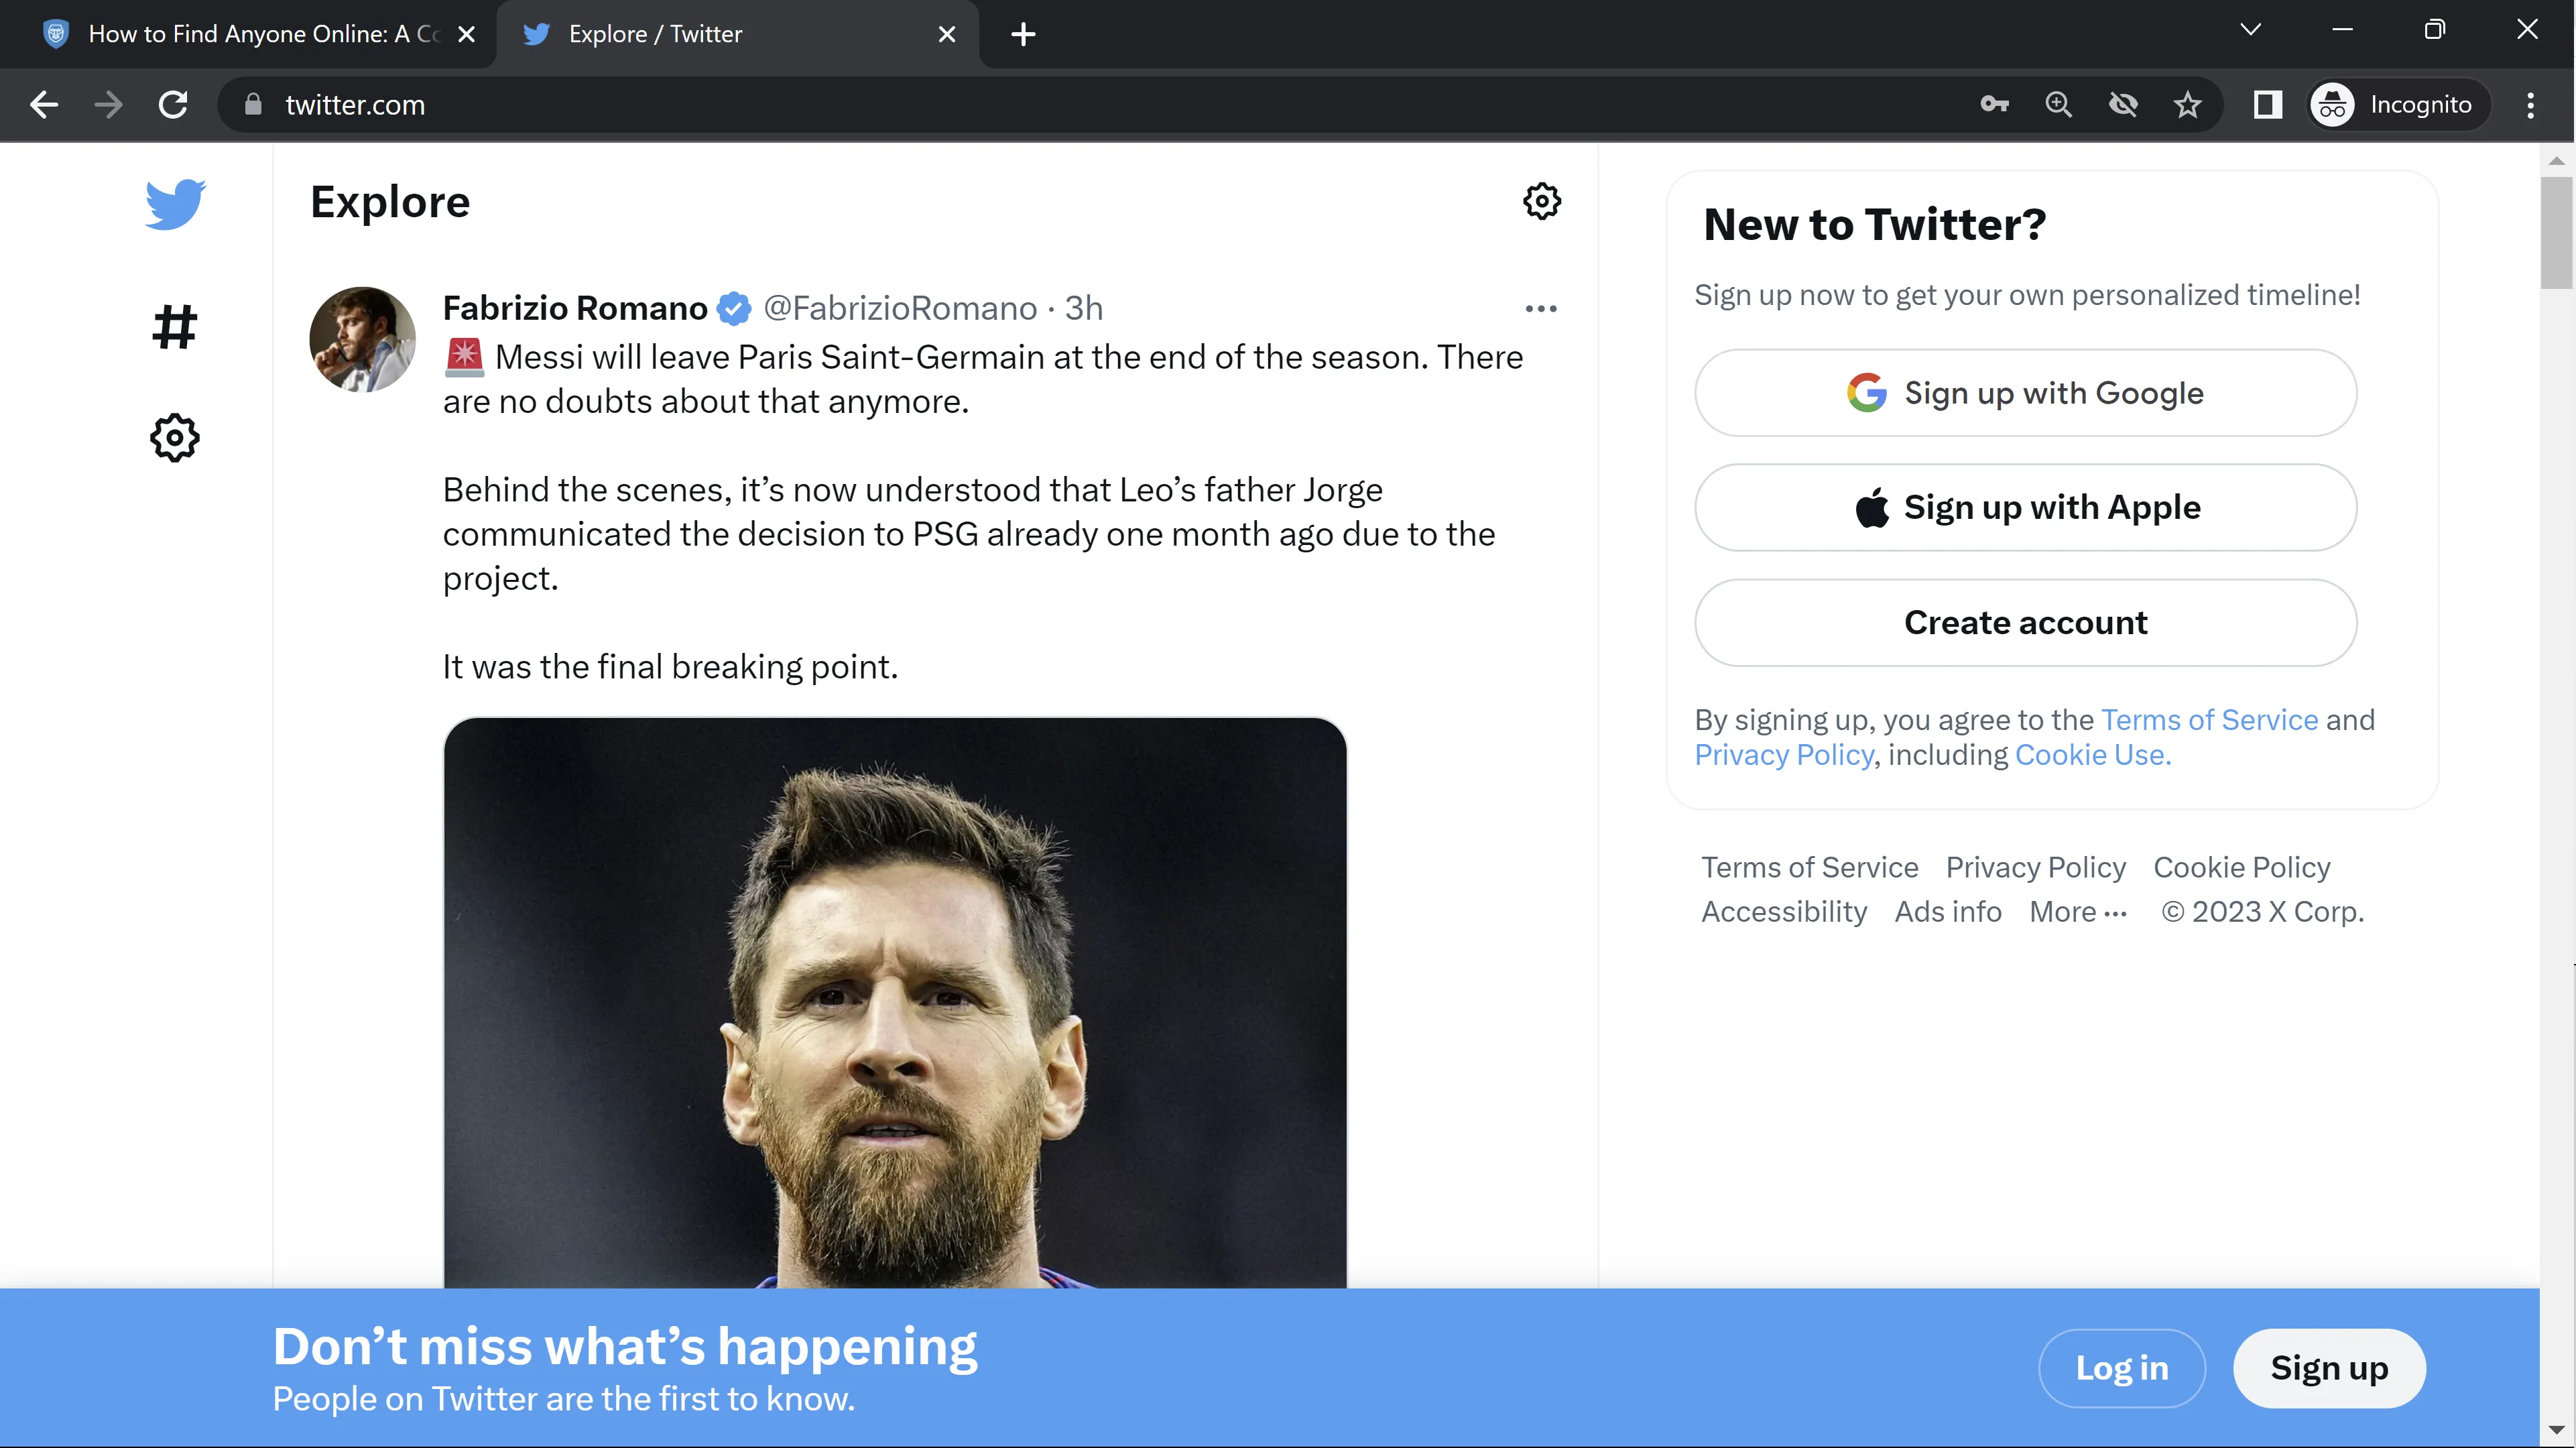
Task: Click Sign up with Google button
Action: point(2025,393)
